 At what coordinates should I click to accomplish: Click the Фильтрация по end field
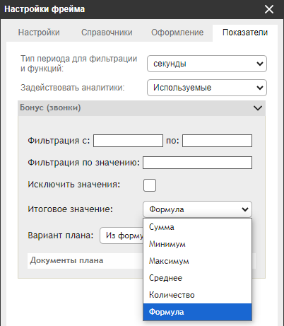coord(217,141)
